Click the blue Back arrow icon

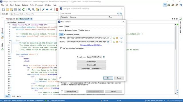pyautogui.click(x=47, y=9)
